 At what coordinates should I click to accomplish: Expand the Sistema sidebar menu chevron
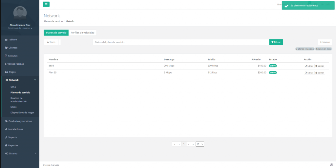click(x=35, y=154)
